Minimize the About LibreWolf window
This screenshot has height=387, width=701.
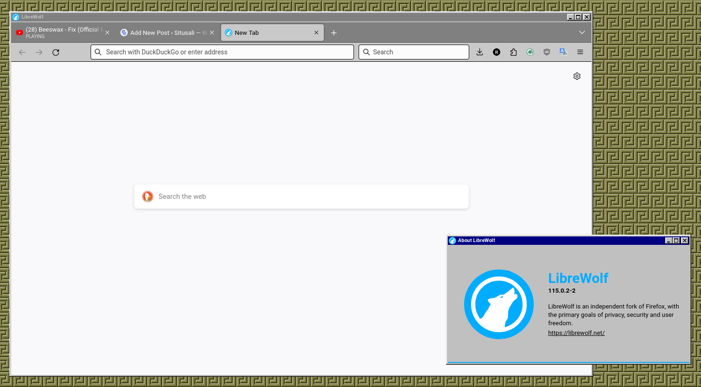668,240
